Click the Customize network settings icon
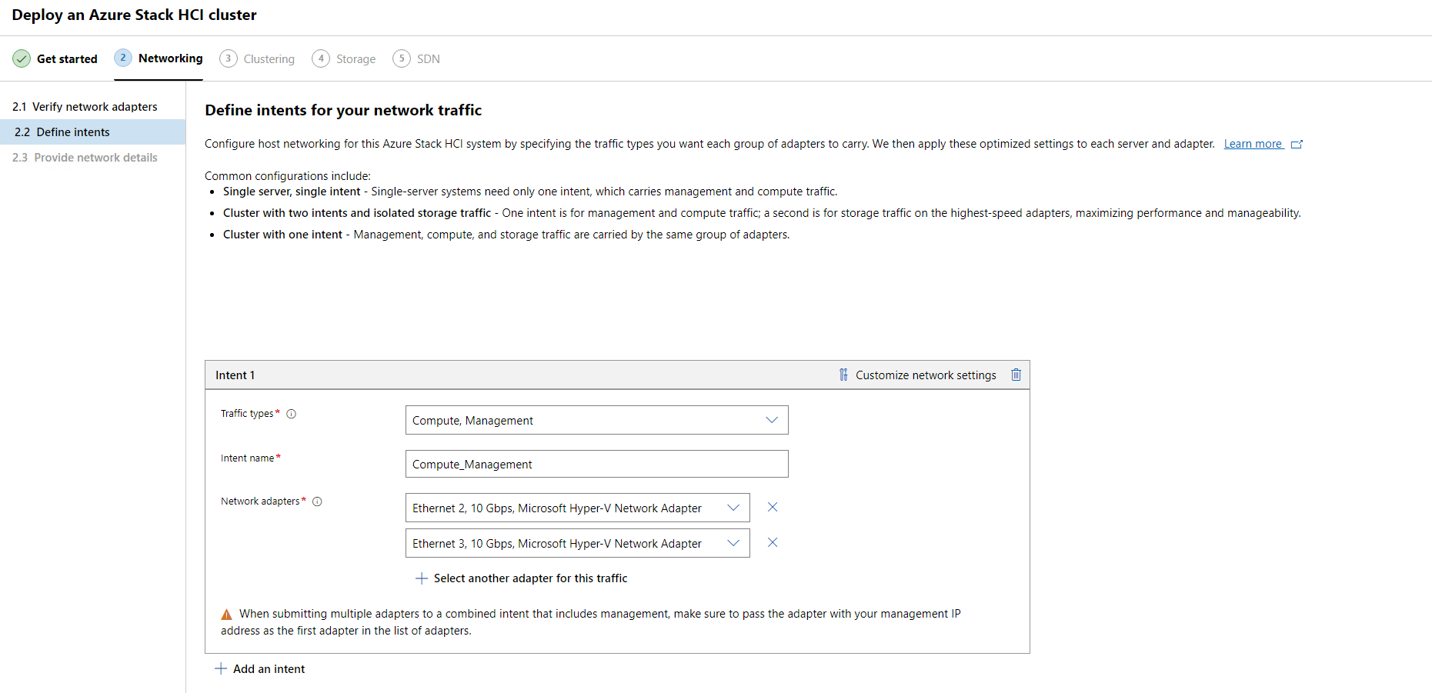The width and height of the screenshot is (1432, 693). click(x=843, y=375)
